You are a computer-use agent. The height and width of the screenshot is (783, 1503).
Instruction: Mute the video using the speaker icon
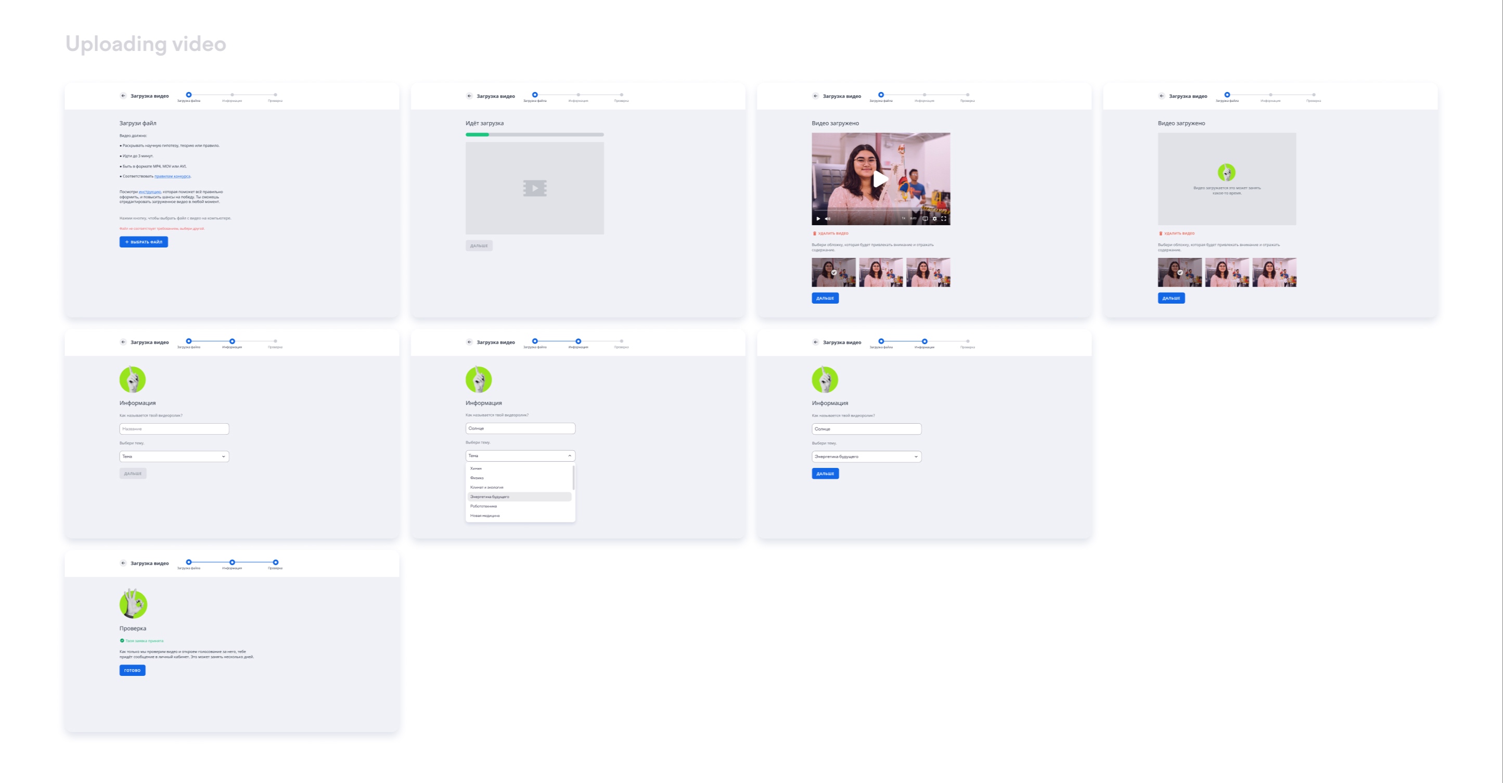point(827,219)
